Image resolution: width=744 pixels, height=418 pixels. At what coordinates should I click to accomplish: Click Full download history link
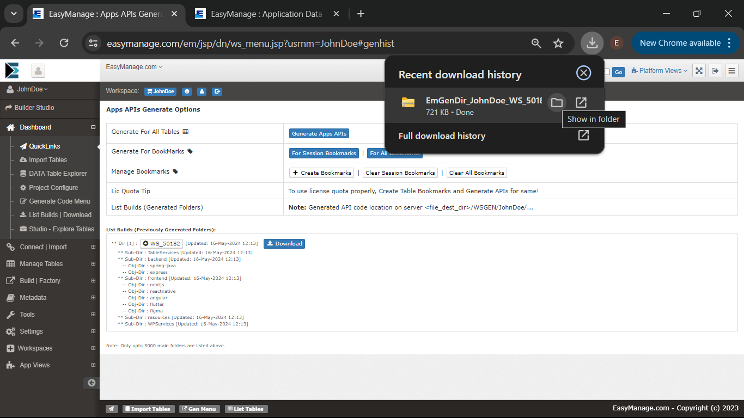click(x=442, y=136)
